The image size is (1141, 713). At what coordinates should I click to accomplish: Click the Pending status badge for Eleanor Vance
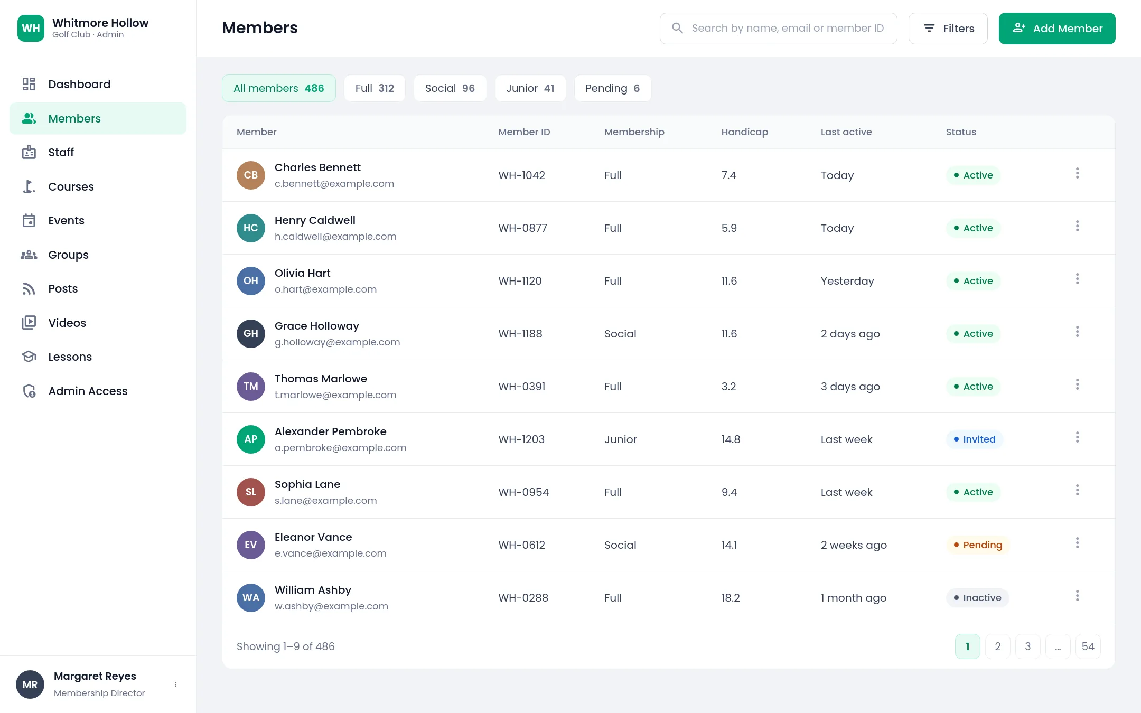pos(978,545)
